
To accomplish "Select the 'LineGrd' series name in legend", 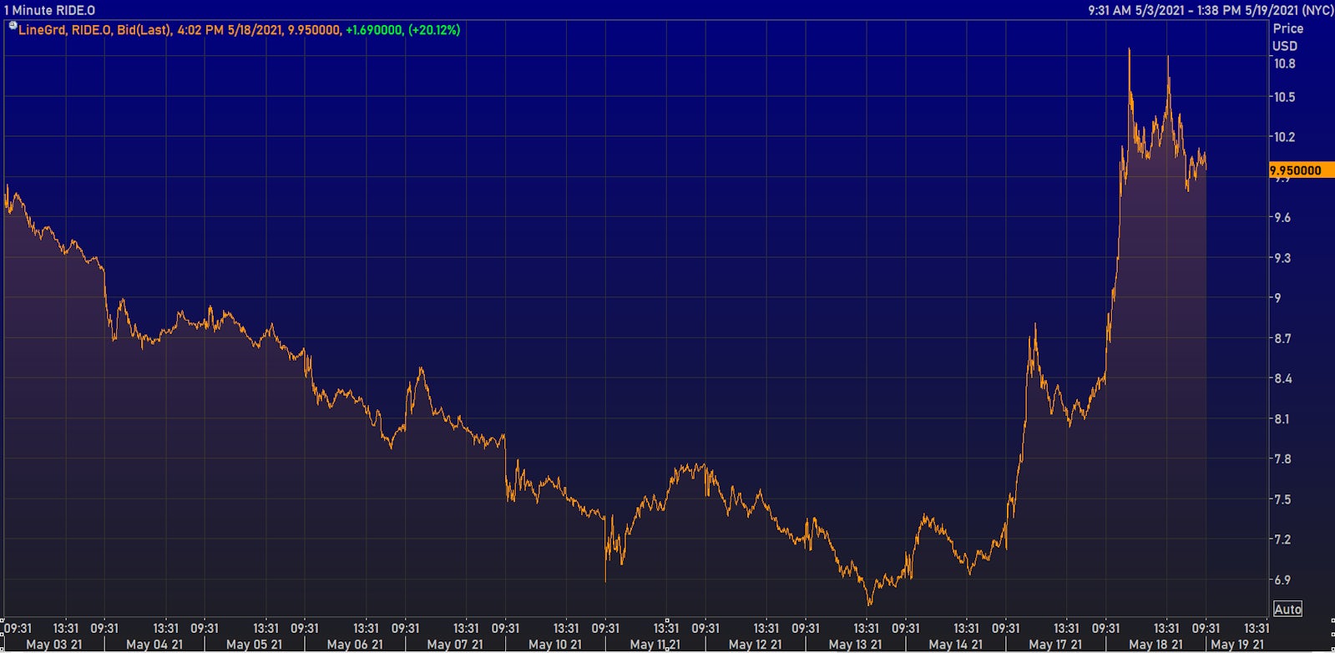I will (x=42, y=30).
